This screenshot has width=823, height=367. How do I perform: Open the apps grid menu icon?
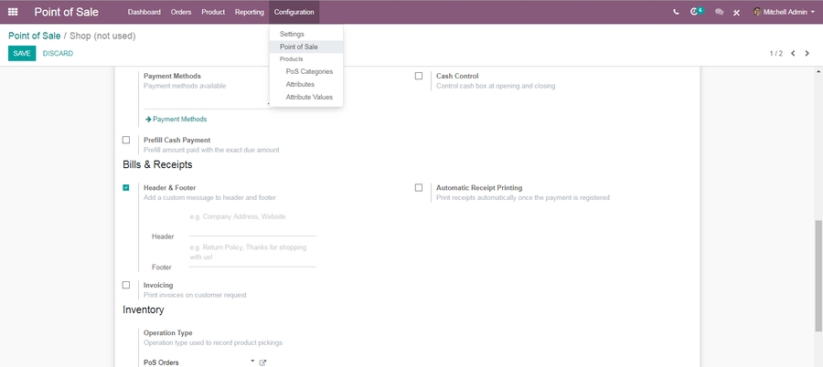[x=13, y=12]
